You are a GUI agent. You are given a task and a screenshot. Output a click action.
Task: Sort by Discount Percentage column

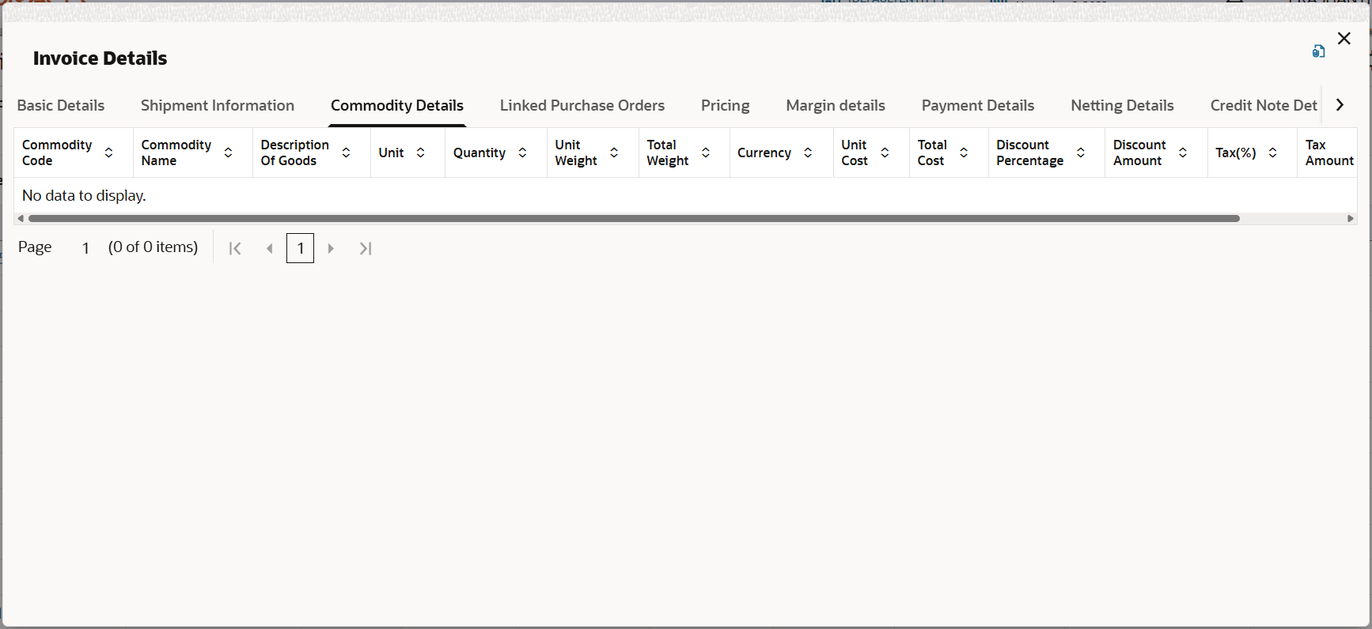[1082, 153]
